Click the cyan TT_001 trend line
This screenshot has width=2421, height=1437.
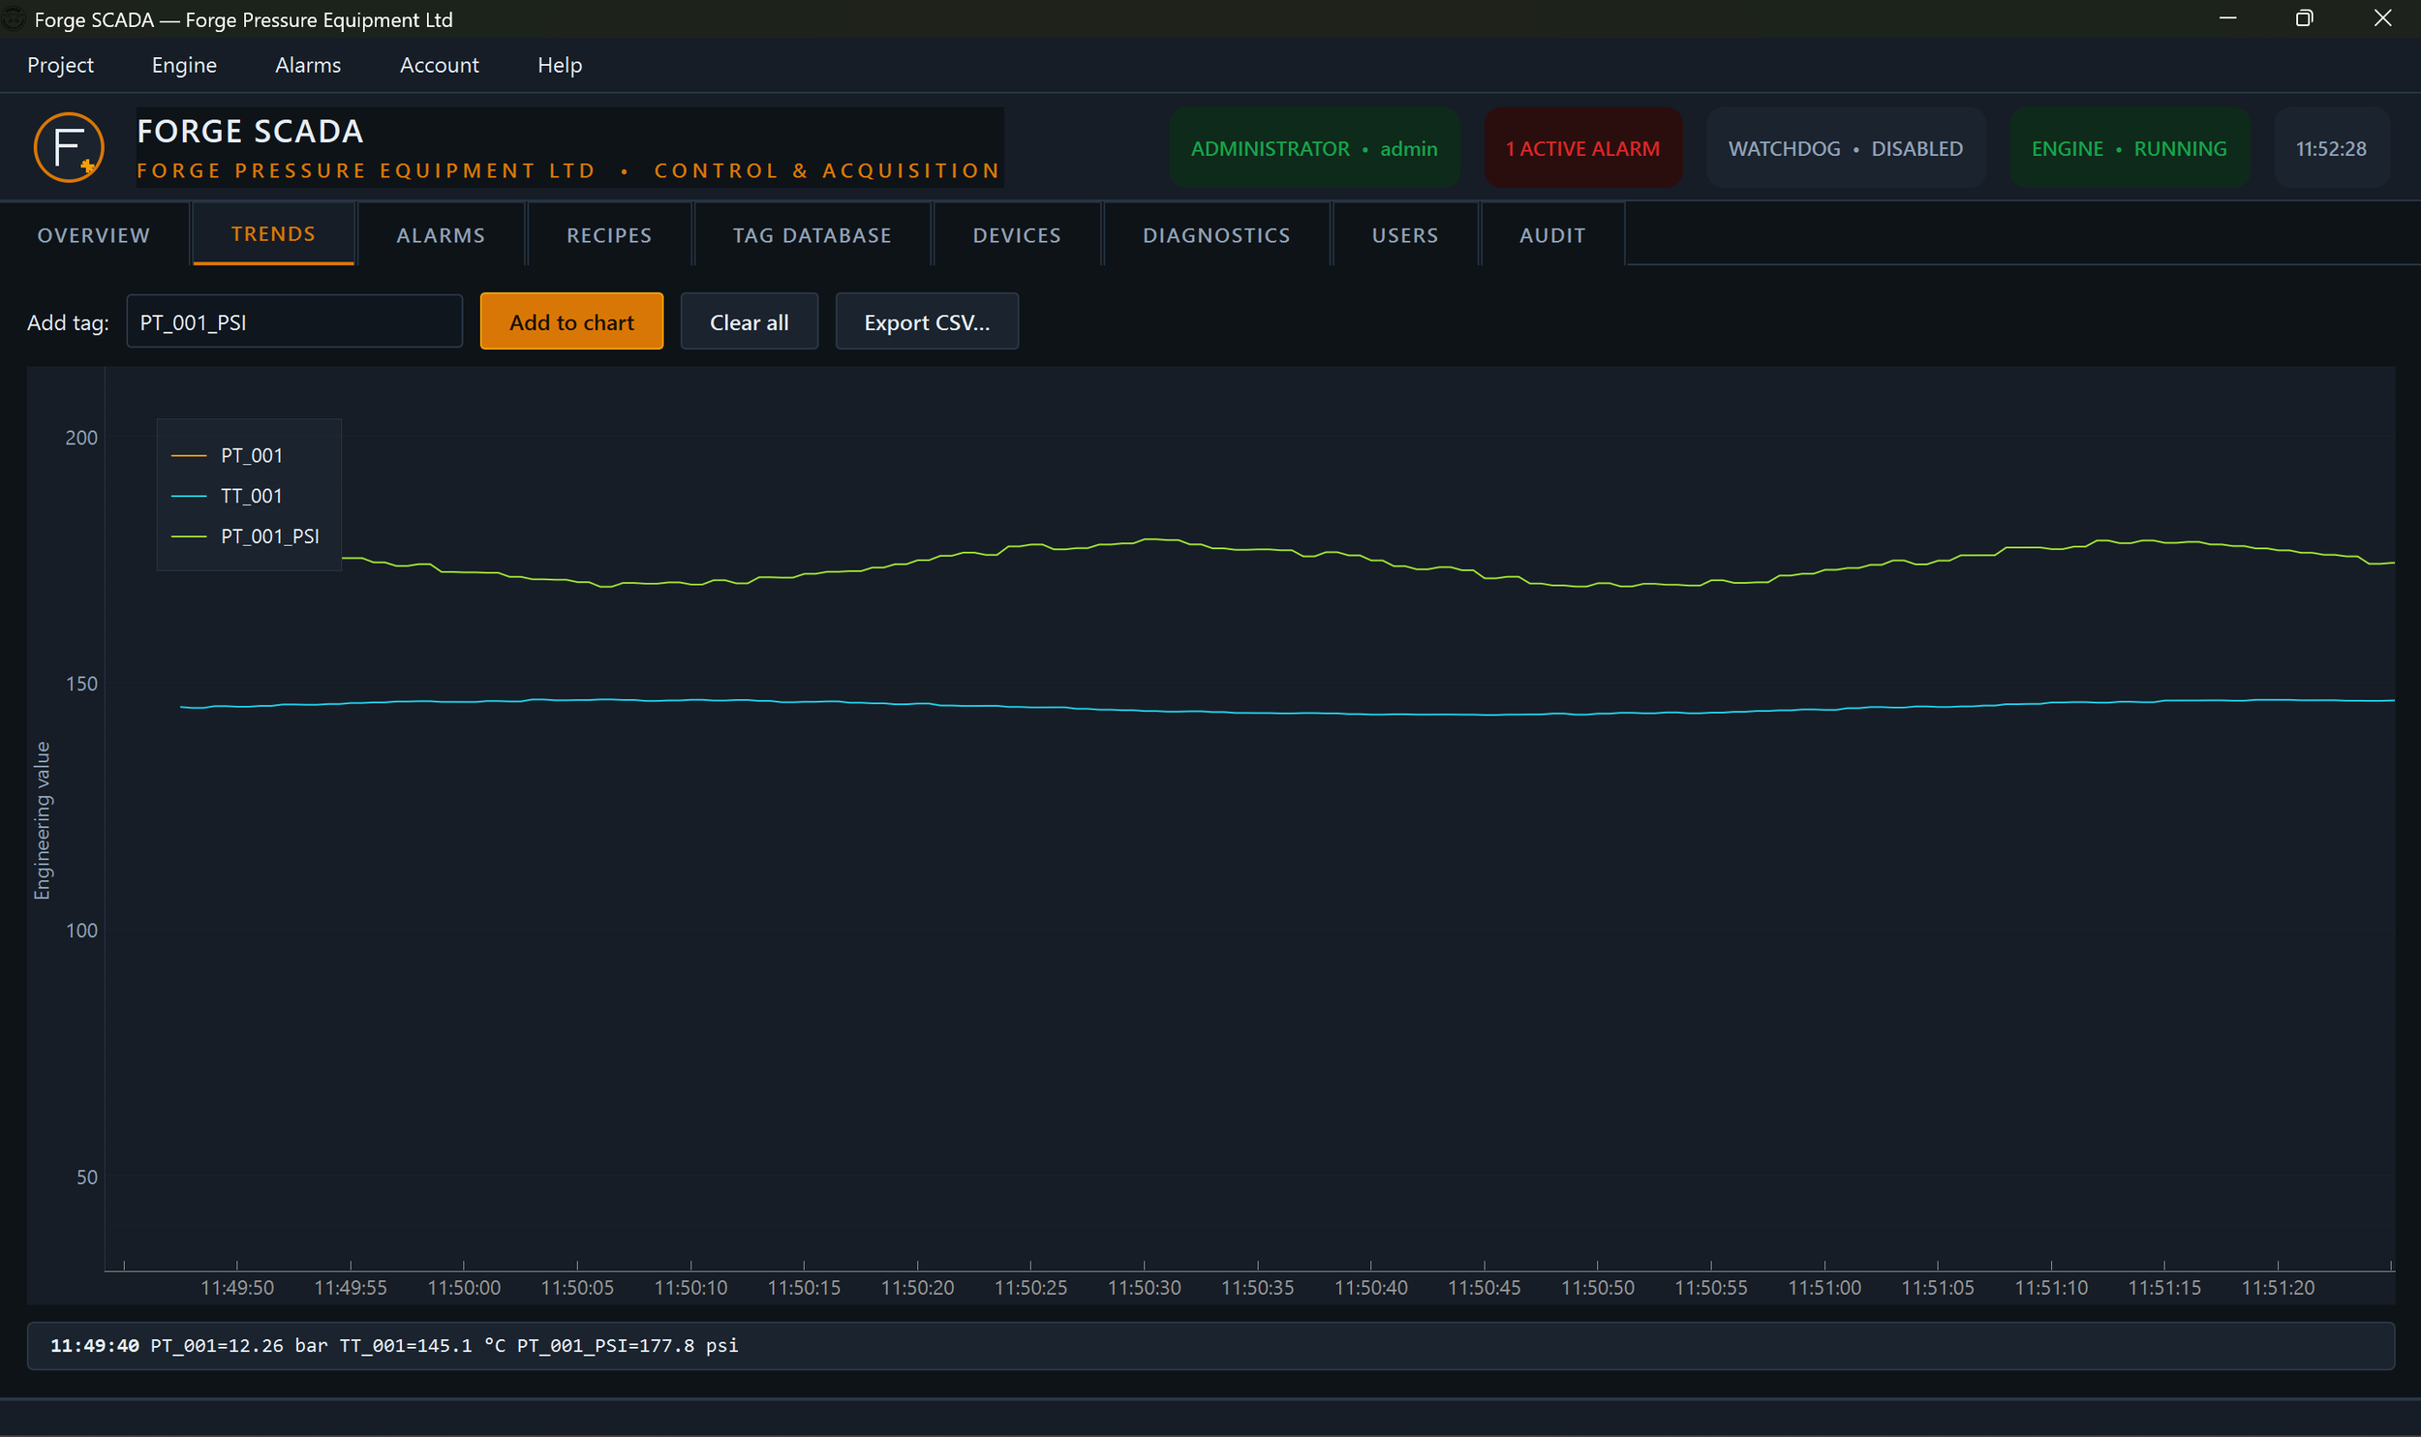click(1259, 713)
